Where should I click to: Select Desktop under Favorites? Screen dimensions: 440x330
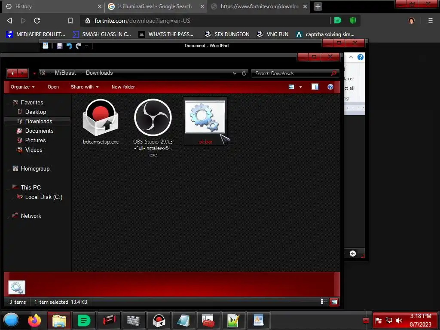click(36, 112)
